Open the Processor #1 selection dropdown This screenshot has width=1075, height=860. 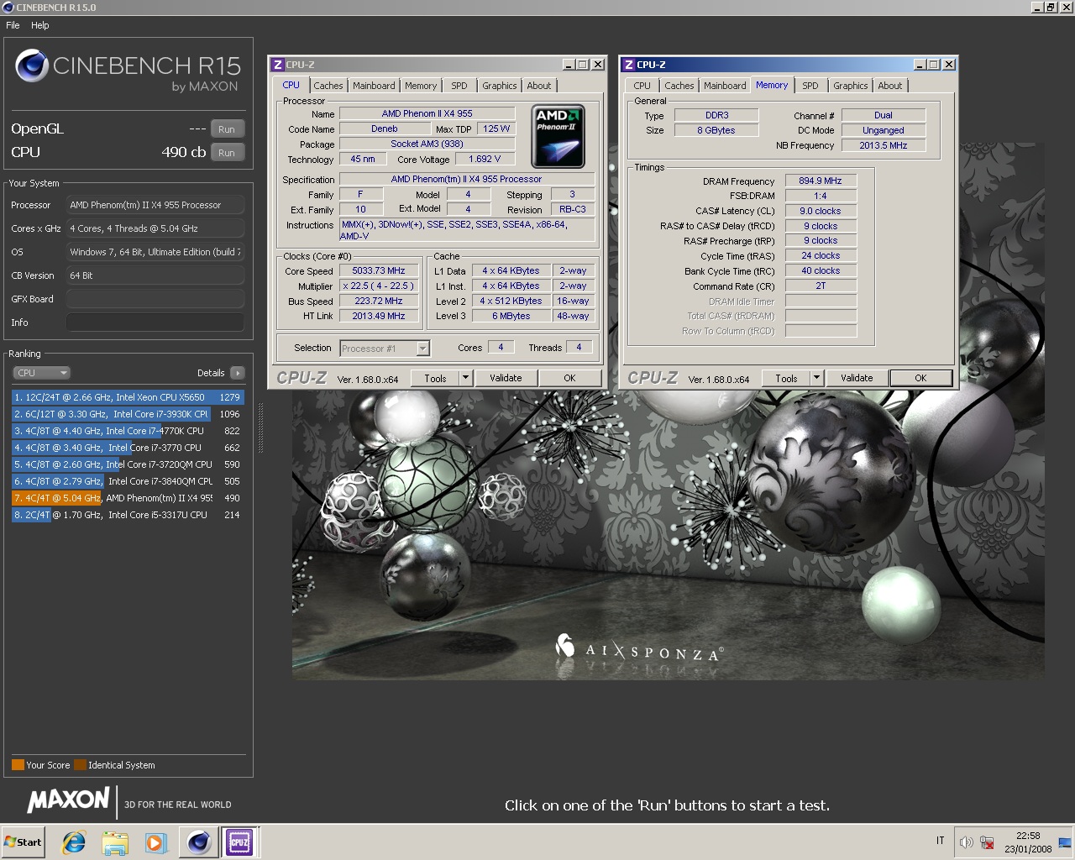[385, 348]
